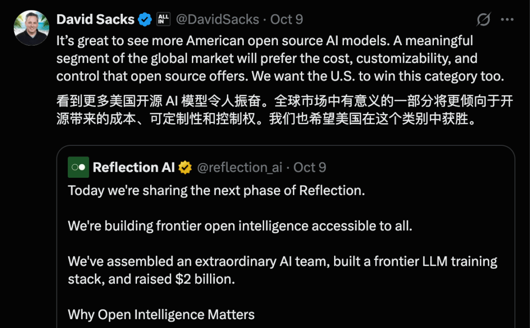Click the English tweet text about open source AI
530x328 pixels.
[265, 58]
